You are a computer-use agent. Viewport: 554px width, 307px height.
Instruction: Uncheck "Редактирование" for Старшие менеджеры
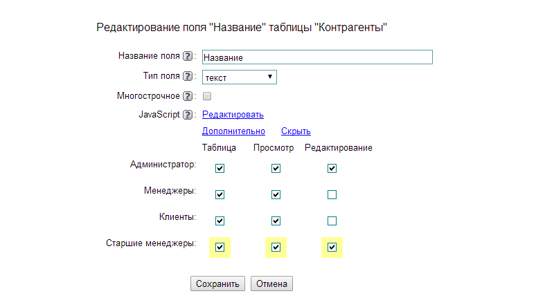332,247
